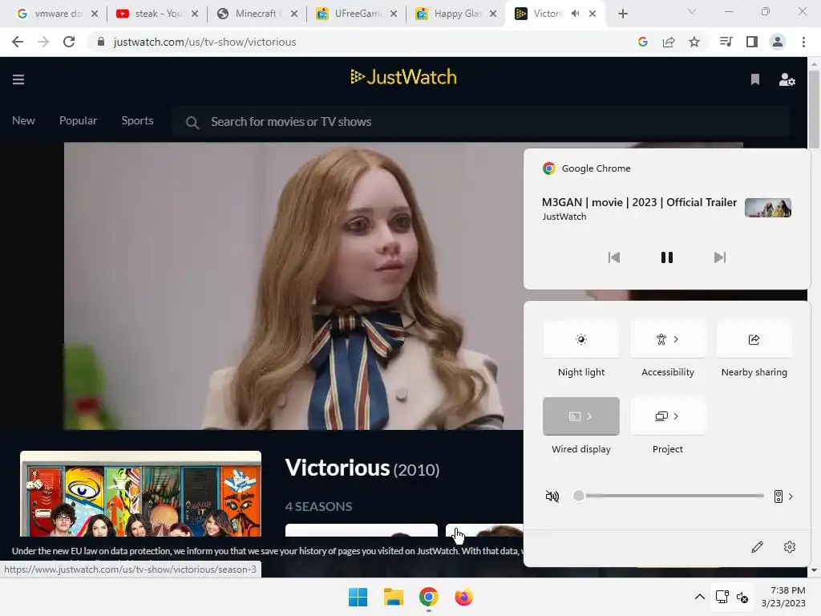Screen dimensions: 821x616
Task: Click network and volume tray icons
Action: [x=732, y=597]
